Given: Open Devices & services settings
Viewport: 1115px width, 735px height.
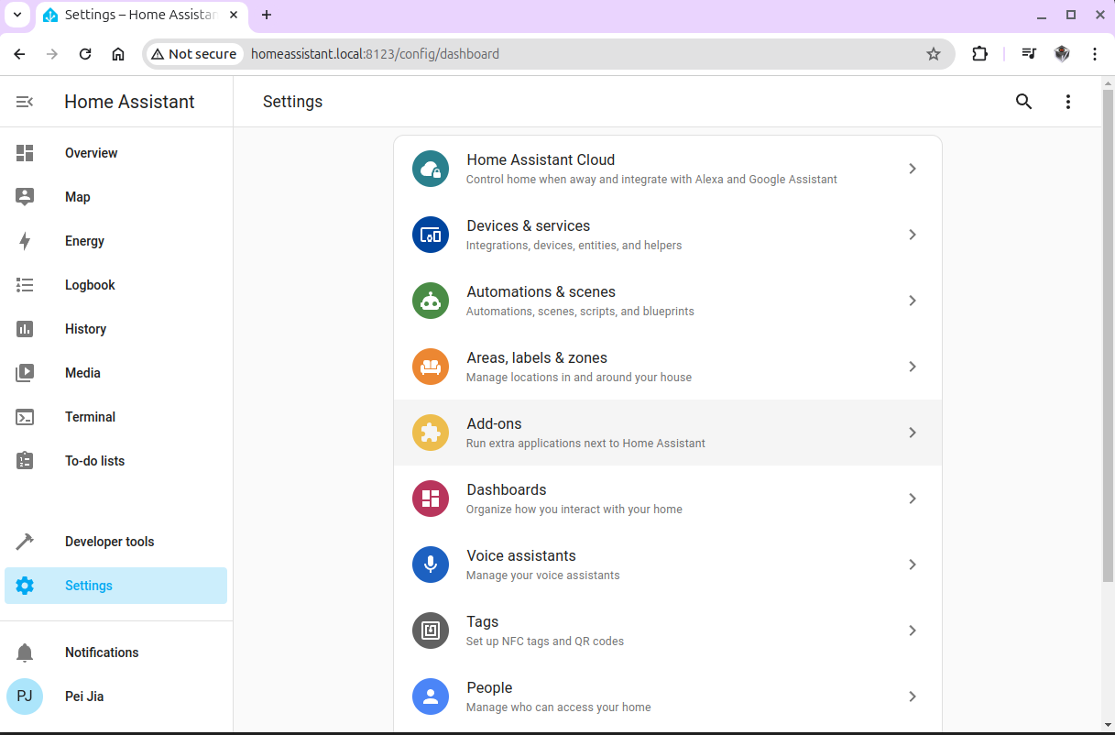Looking at the screenshot, I should coord(668,235).
